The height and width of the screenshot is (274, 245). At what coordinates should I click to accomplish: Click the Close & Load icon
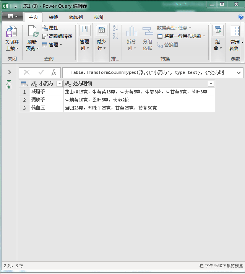click(x=11, y=31)
